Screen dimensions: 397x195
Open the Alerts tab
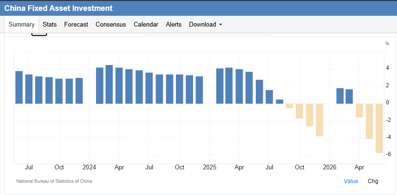(x=174, y=25)
